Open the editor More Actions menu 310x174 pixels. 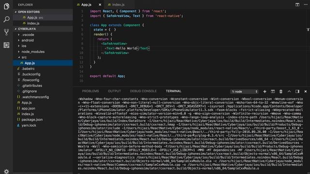point(306,4)
